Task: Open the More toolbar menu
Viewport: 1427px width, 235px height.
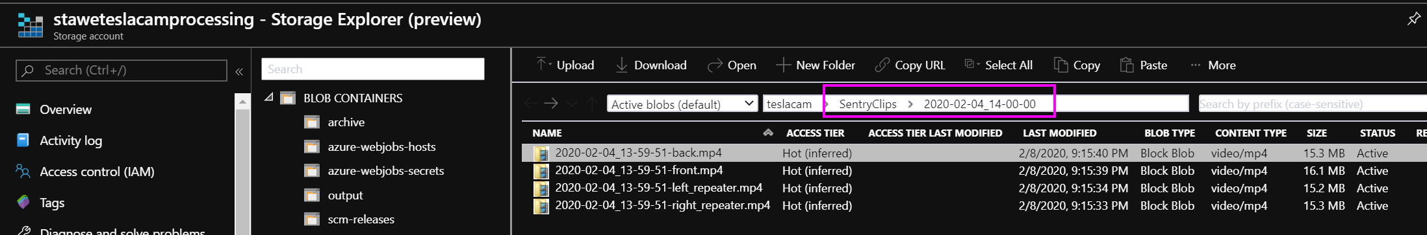Action: [1213, 65]
